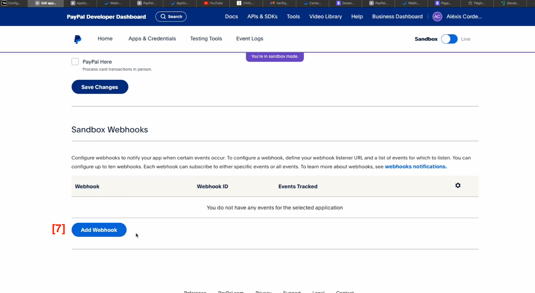Viewport: 535px width, 293px height.
Task: Open the APIs & SDKs menu
Action: (x=262, y=17)
